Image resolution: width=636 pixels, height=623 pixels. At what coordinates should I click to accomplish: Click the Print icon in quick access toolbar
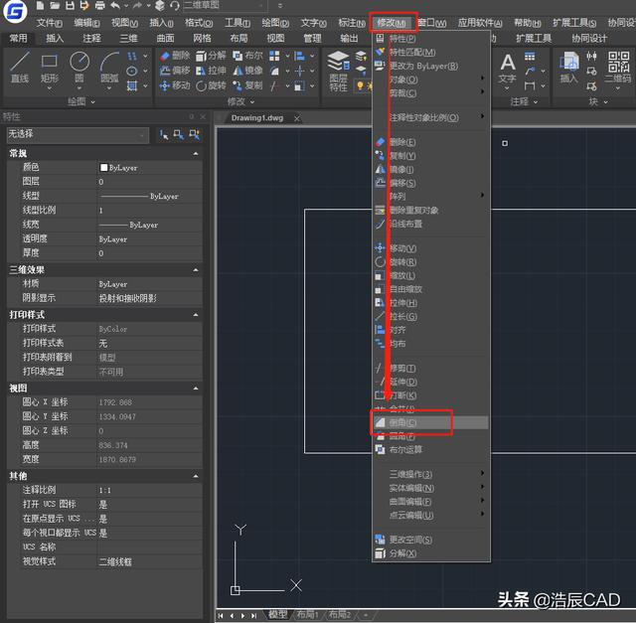point(99,6)
